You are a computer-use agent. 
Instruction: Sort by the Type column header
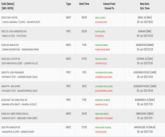(69, 4)
